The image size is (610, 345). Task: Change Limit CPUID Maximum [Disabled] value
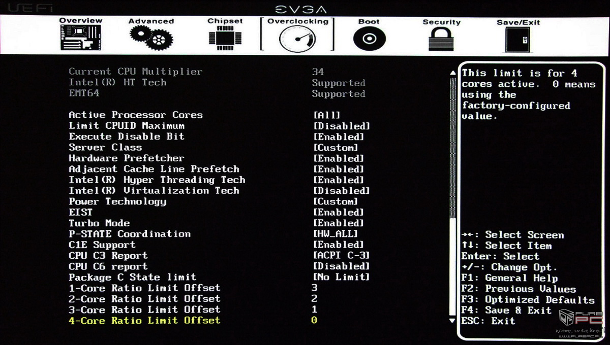click(341, 126)
